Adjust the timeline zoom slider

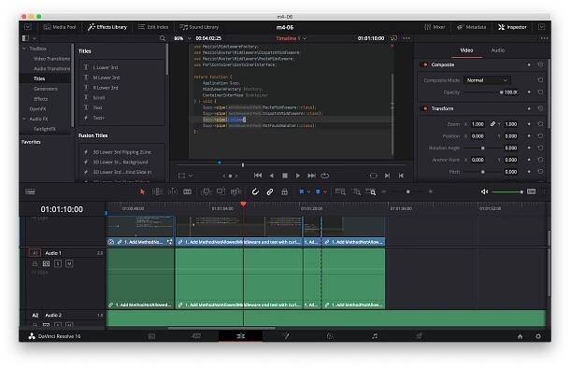point(407,191)
